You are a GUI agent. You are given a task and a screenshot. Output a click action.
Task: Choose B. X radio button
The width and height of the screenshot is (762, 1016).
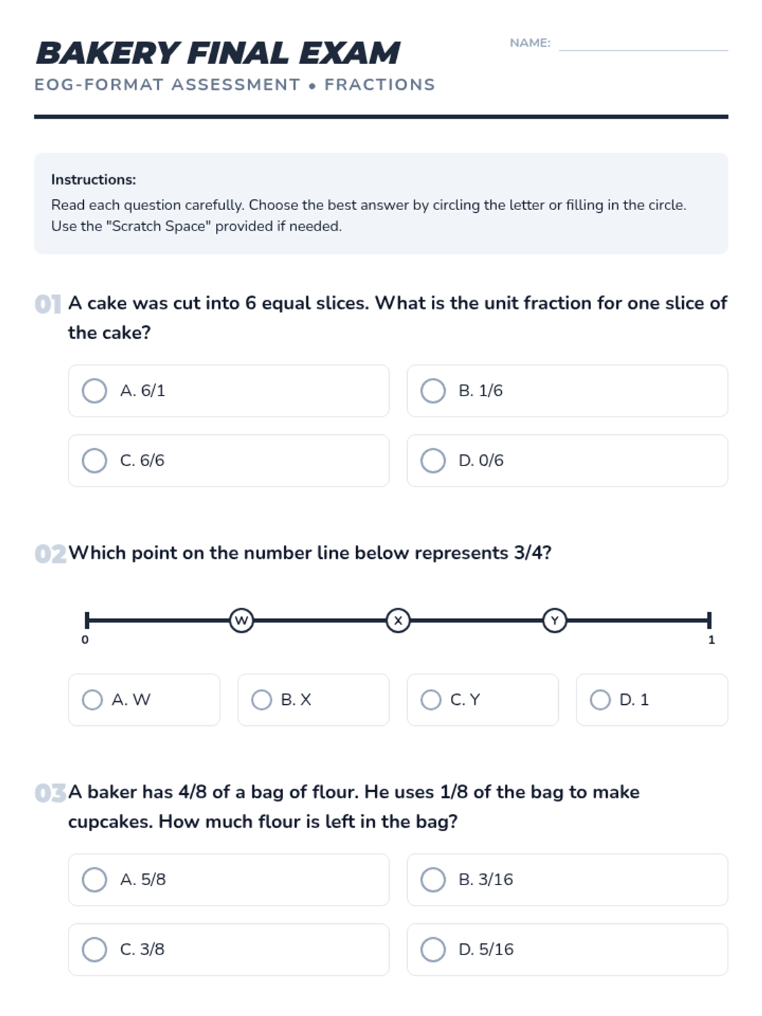pyautogui.click(x=262, y=700)
